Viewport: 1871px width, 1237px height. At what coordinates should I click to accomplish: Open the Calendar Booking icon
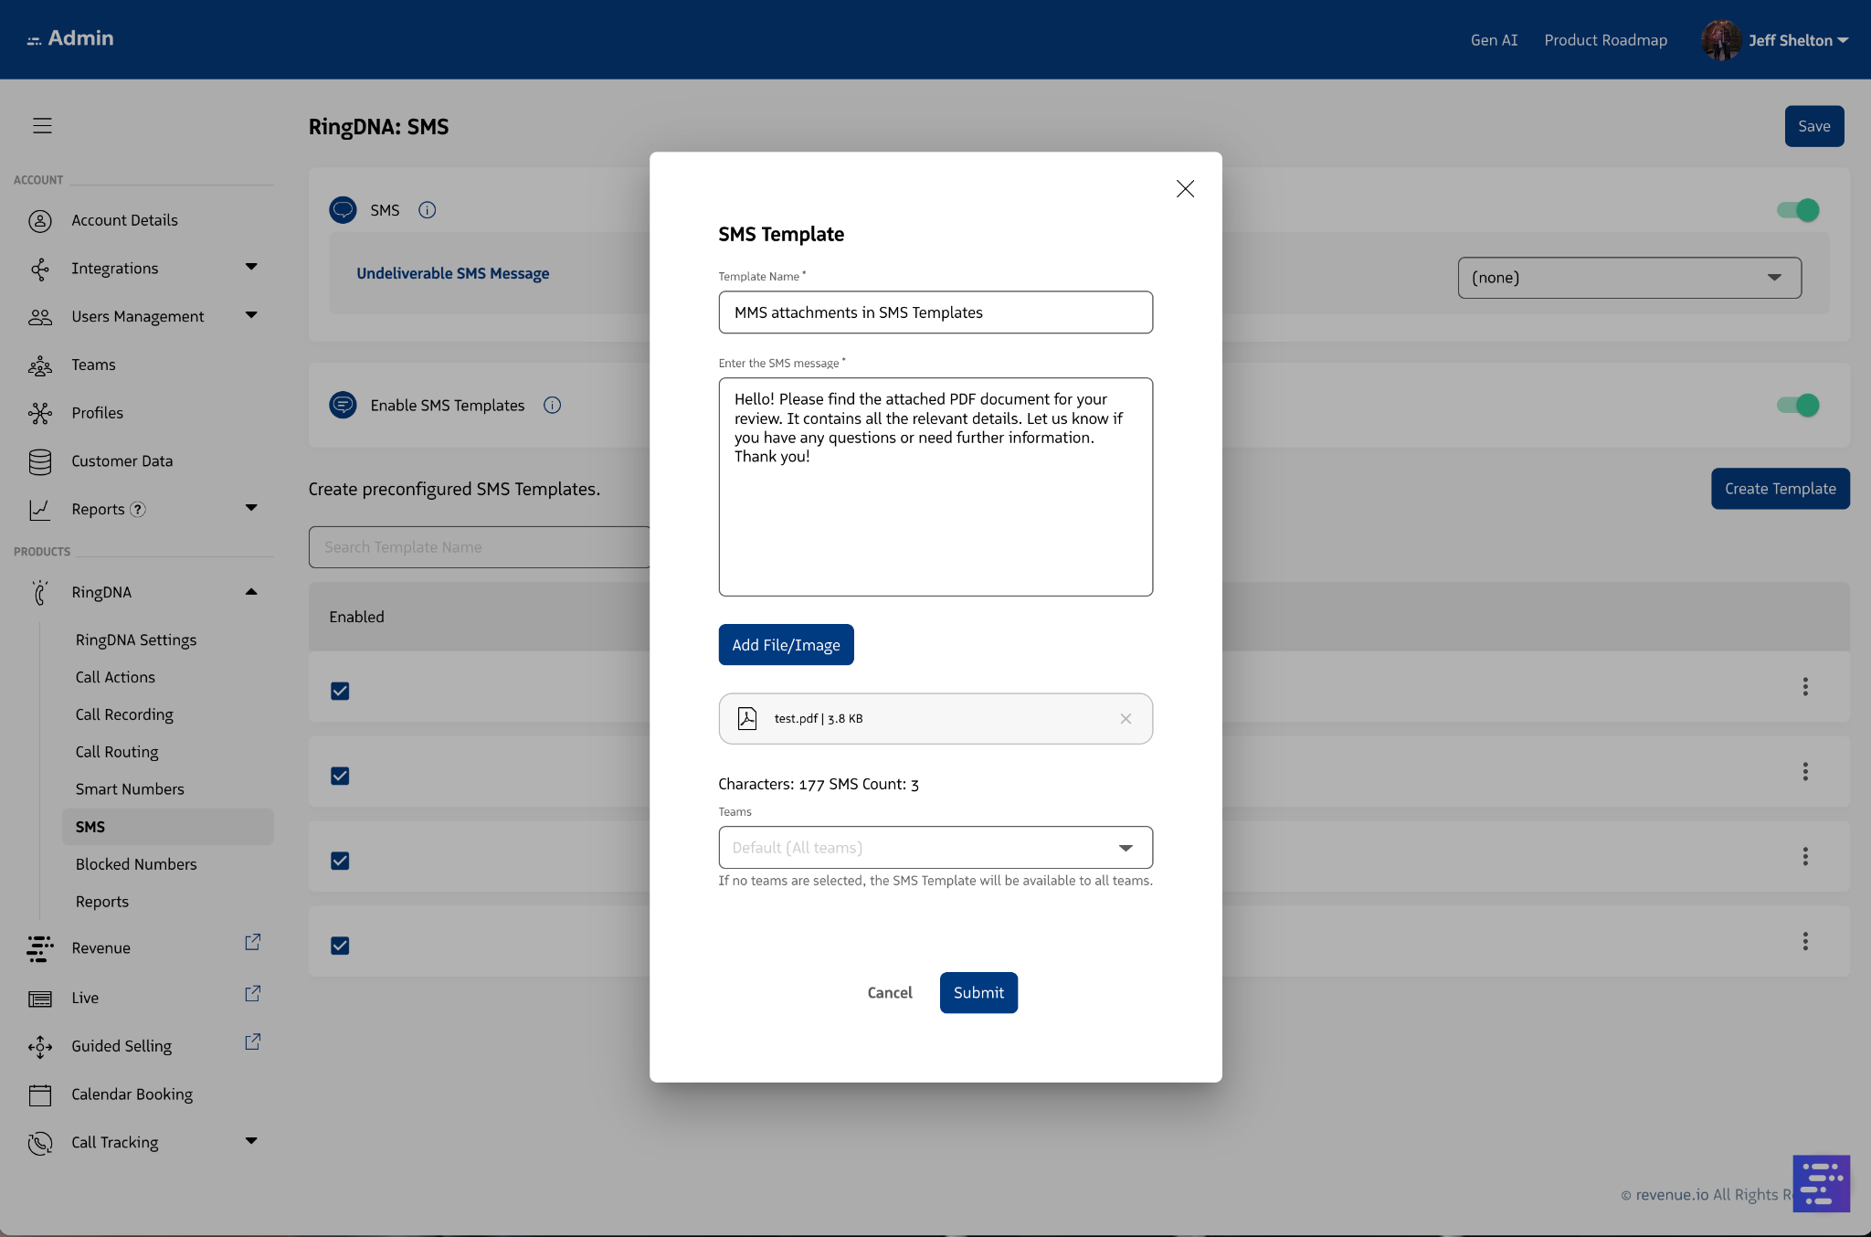(x=40, y=1094)
